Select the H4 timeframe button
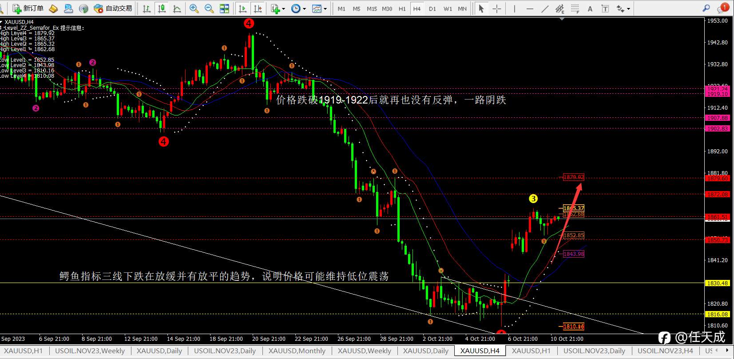The image size is (734, 359). (x=417, y=8)
